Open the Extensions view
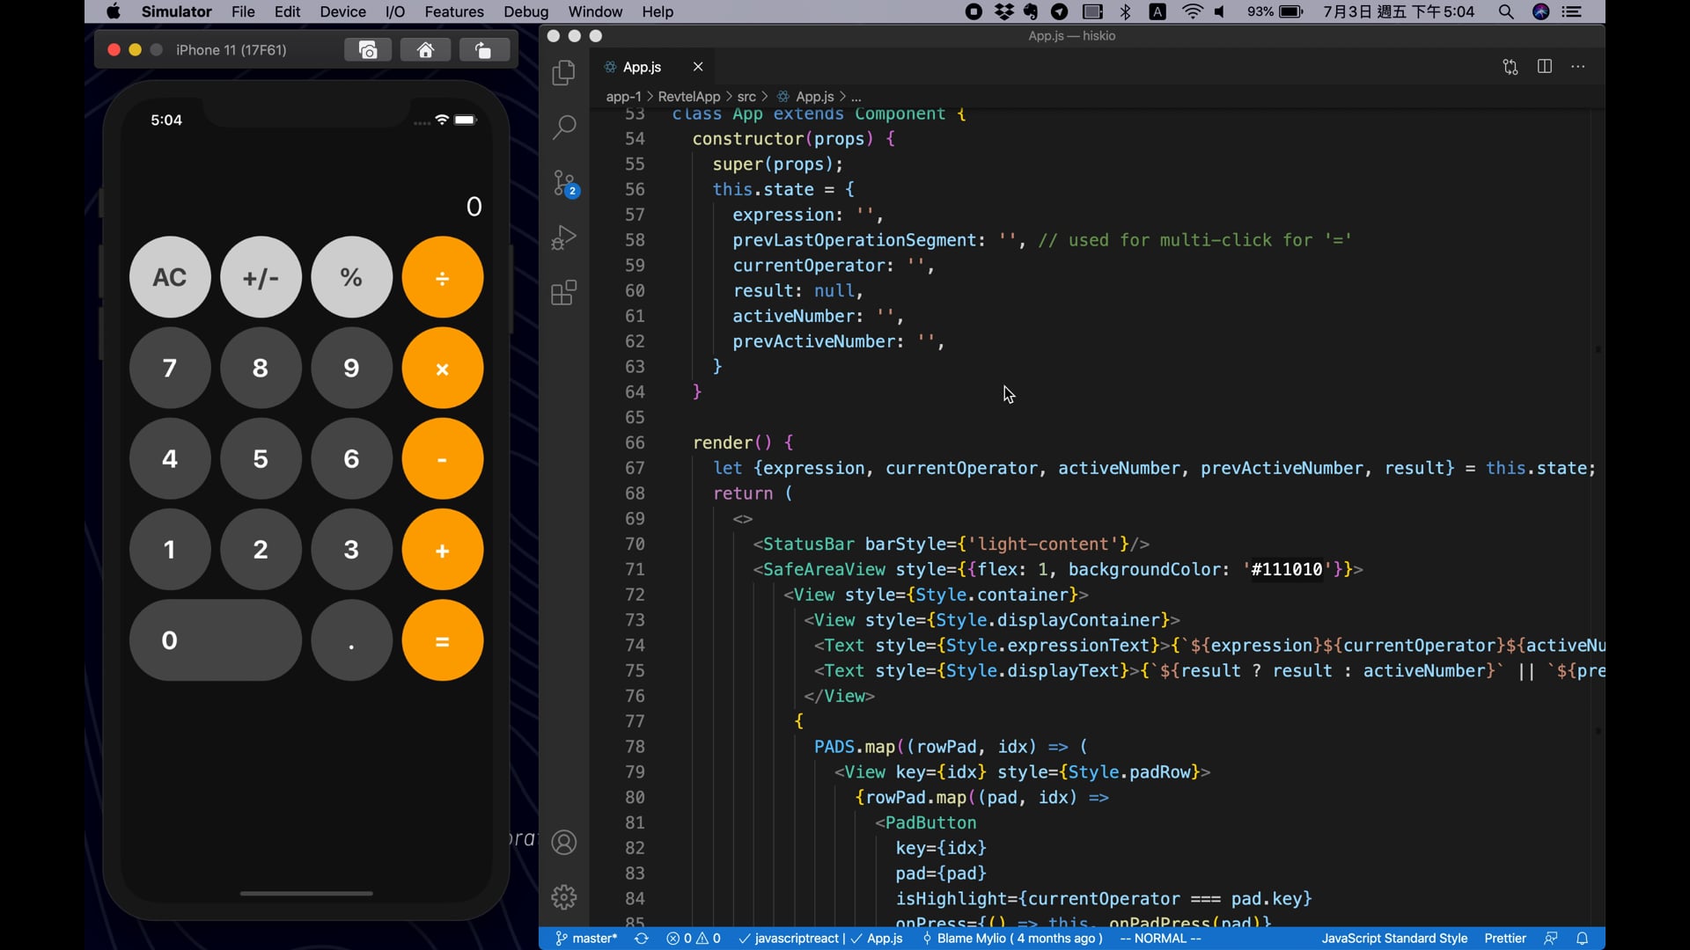 click(x=563, y=293)
